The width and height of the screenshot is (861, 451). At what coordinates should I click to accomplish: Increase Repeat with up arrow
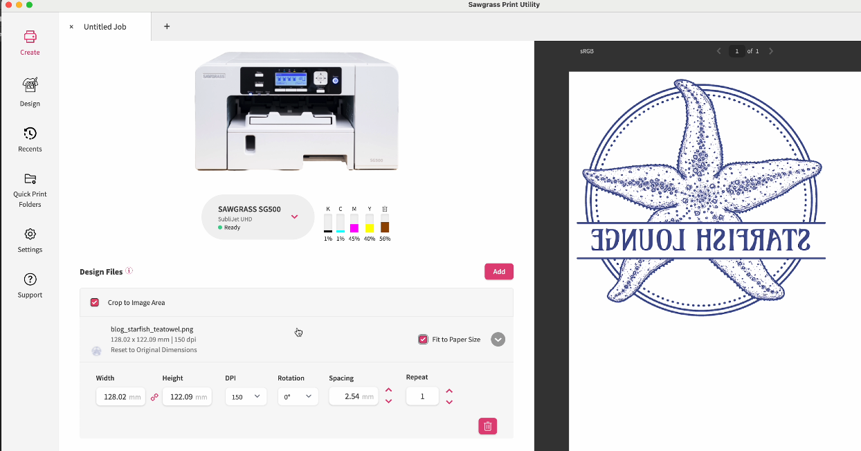pos(449,391)
